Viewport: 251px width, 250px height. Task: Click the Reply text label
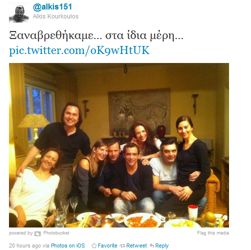pyautogui.click(x=162, y=245)
